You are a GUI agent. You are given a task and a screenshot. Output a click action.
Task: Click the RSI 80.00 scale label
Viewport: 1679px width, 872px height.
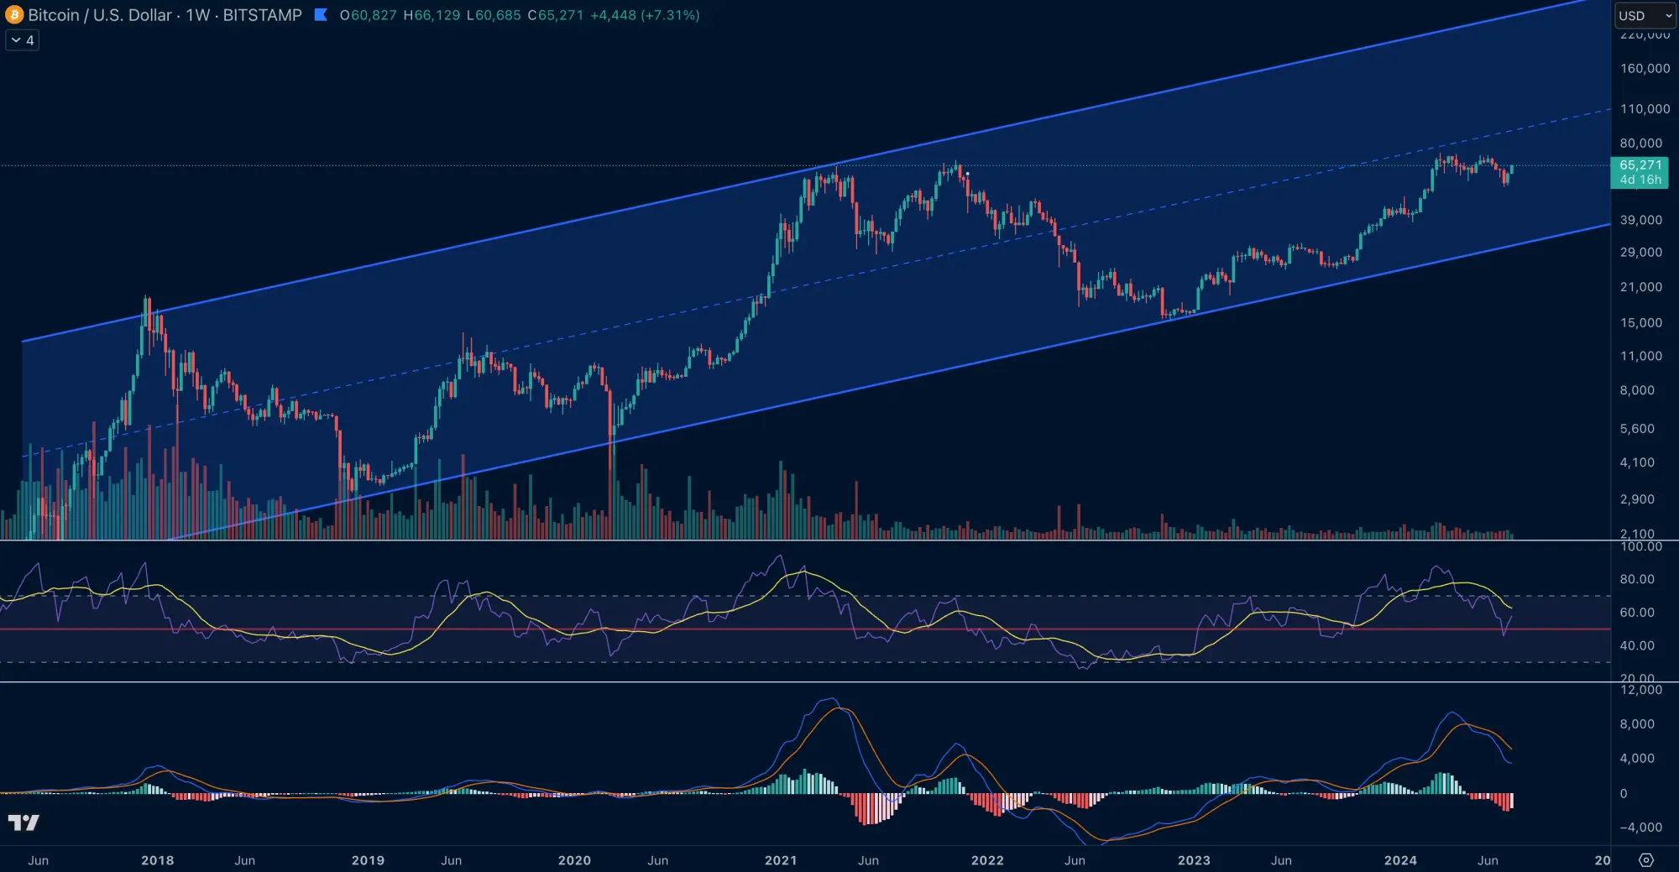pos(1637,579)
